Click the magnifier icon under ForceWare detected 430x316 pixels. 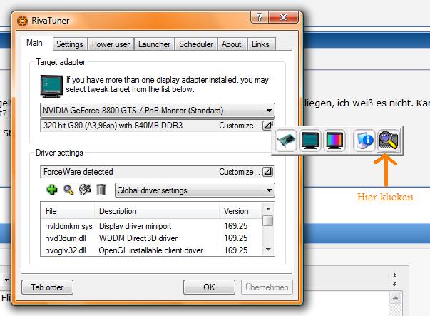(68, 190)
